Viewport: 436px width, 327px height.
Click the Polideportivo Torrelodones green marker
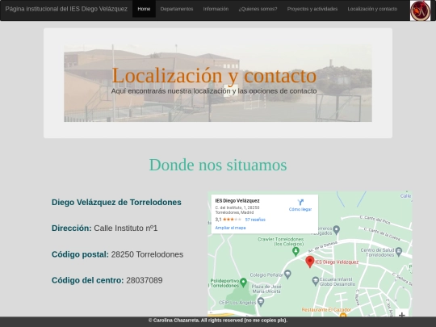(x=243, y=283)
